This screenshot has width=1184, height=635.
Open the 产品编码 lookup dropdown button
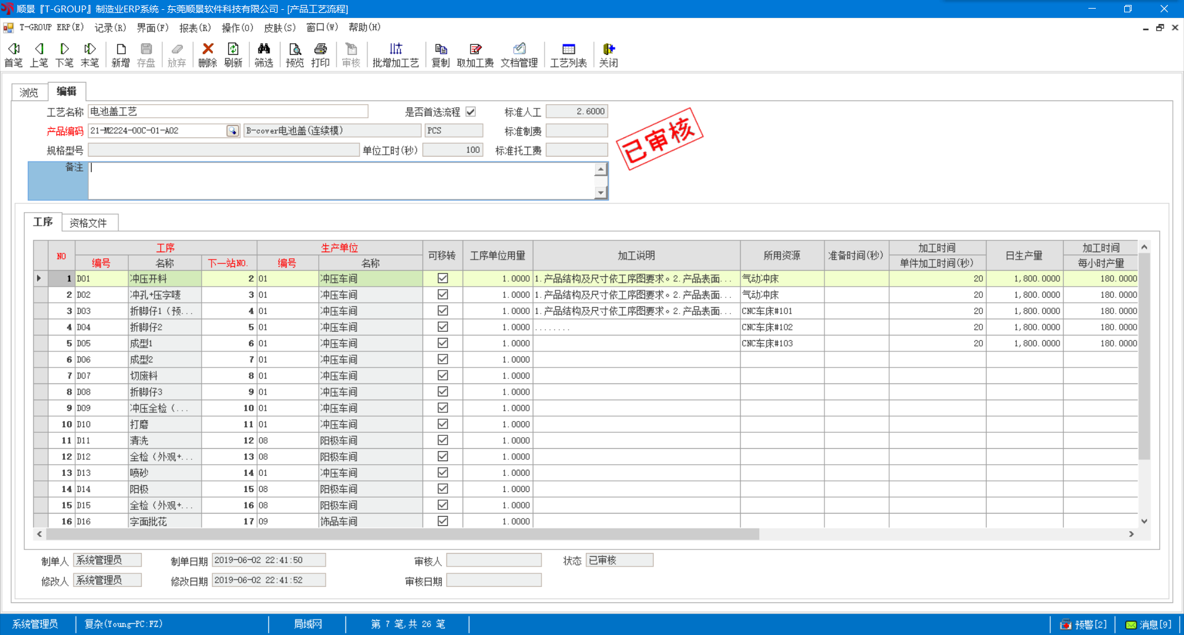(232, 131)
